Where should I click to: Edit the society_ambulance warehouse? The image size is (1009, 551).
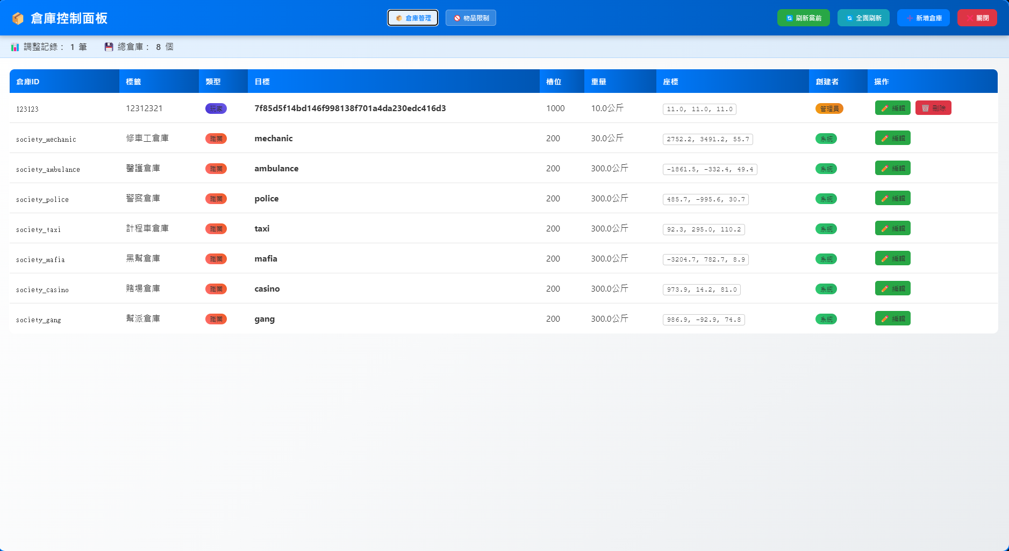tap(892, 168)
